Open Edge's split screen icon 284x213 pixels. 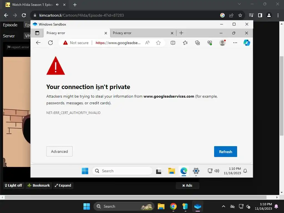tap(173, 43)
